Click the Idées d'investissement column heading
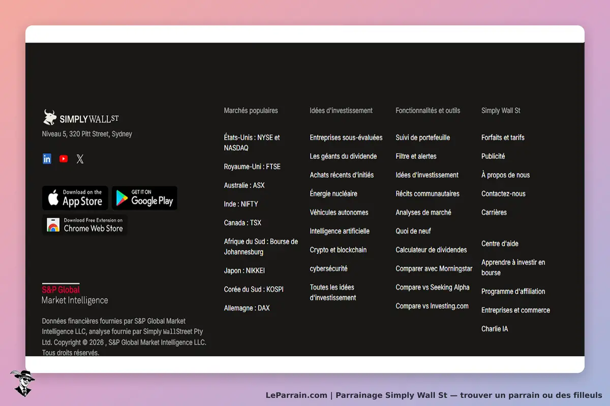Screen dimensions: 610x406 [x=341, y=111]
